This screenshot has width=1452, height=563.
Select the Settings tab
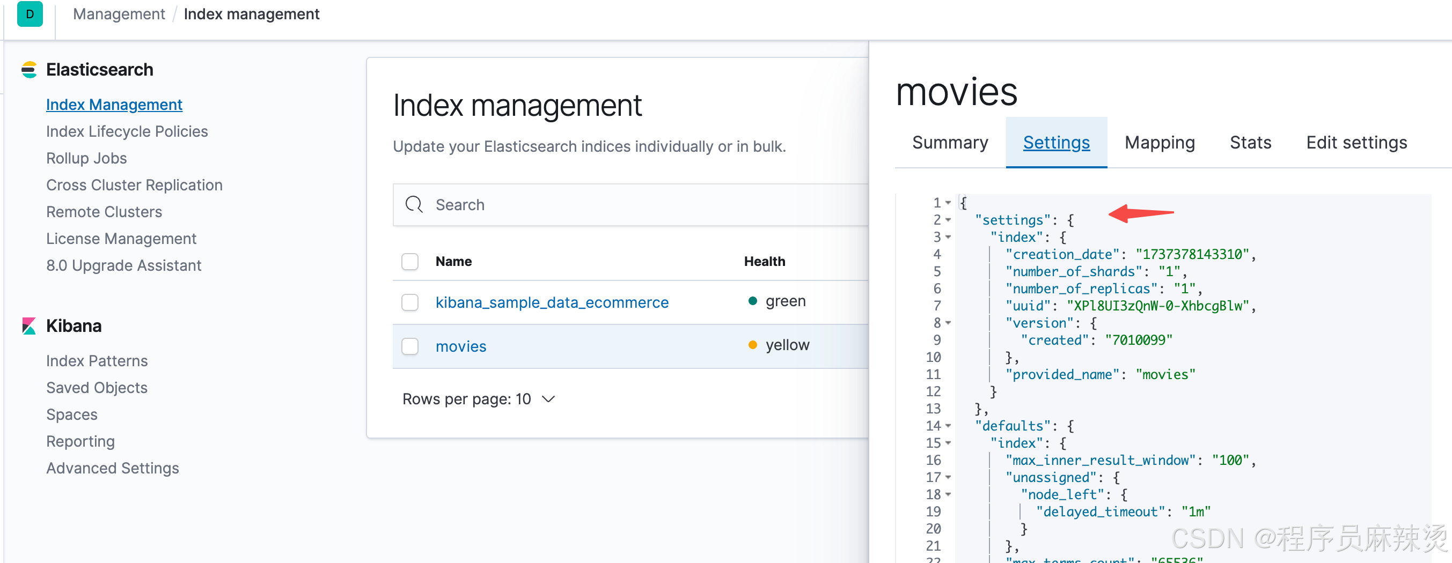pos(1057,143)
